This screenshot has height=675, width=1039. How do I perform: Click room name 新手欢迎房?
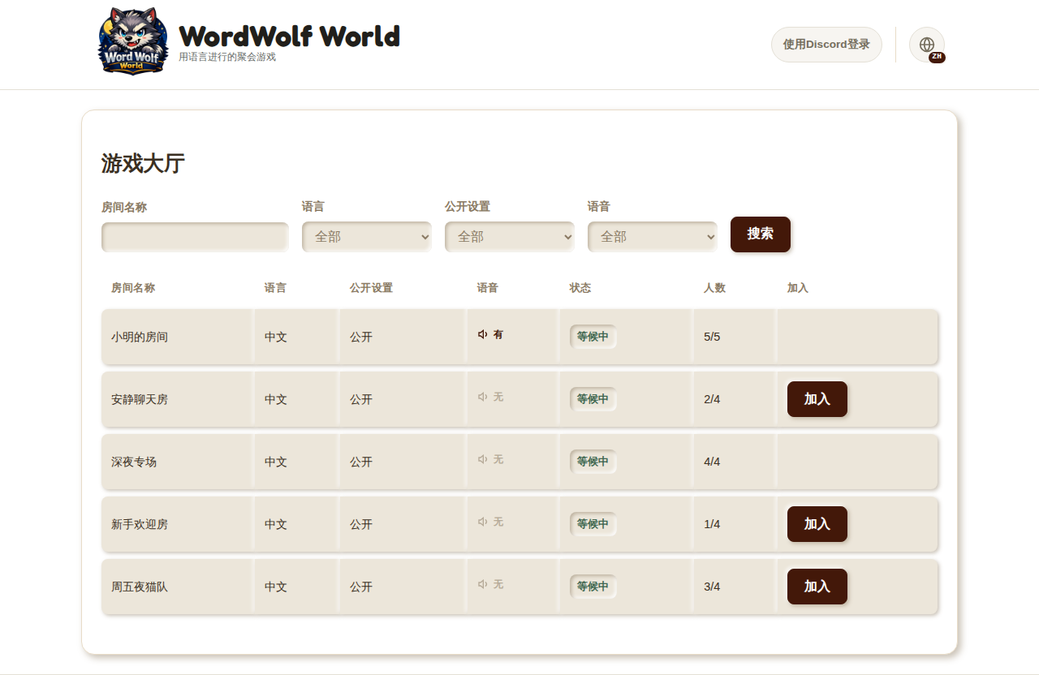pyautogui.click(x=140, y=524)
